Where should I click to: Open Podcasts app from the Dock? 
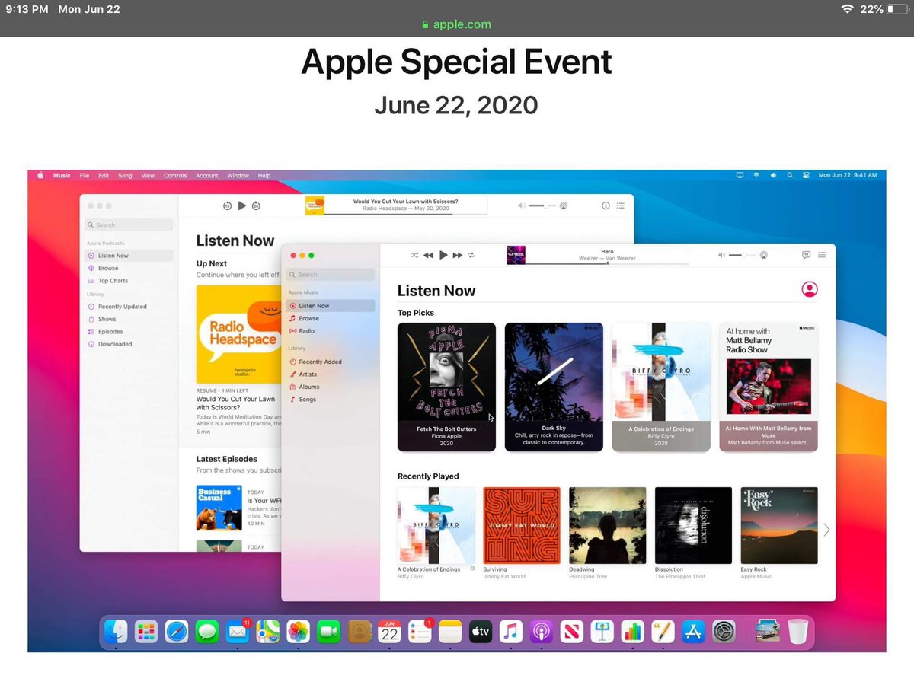pos(541,631)
